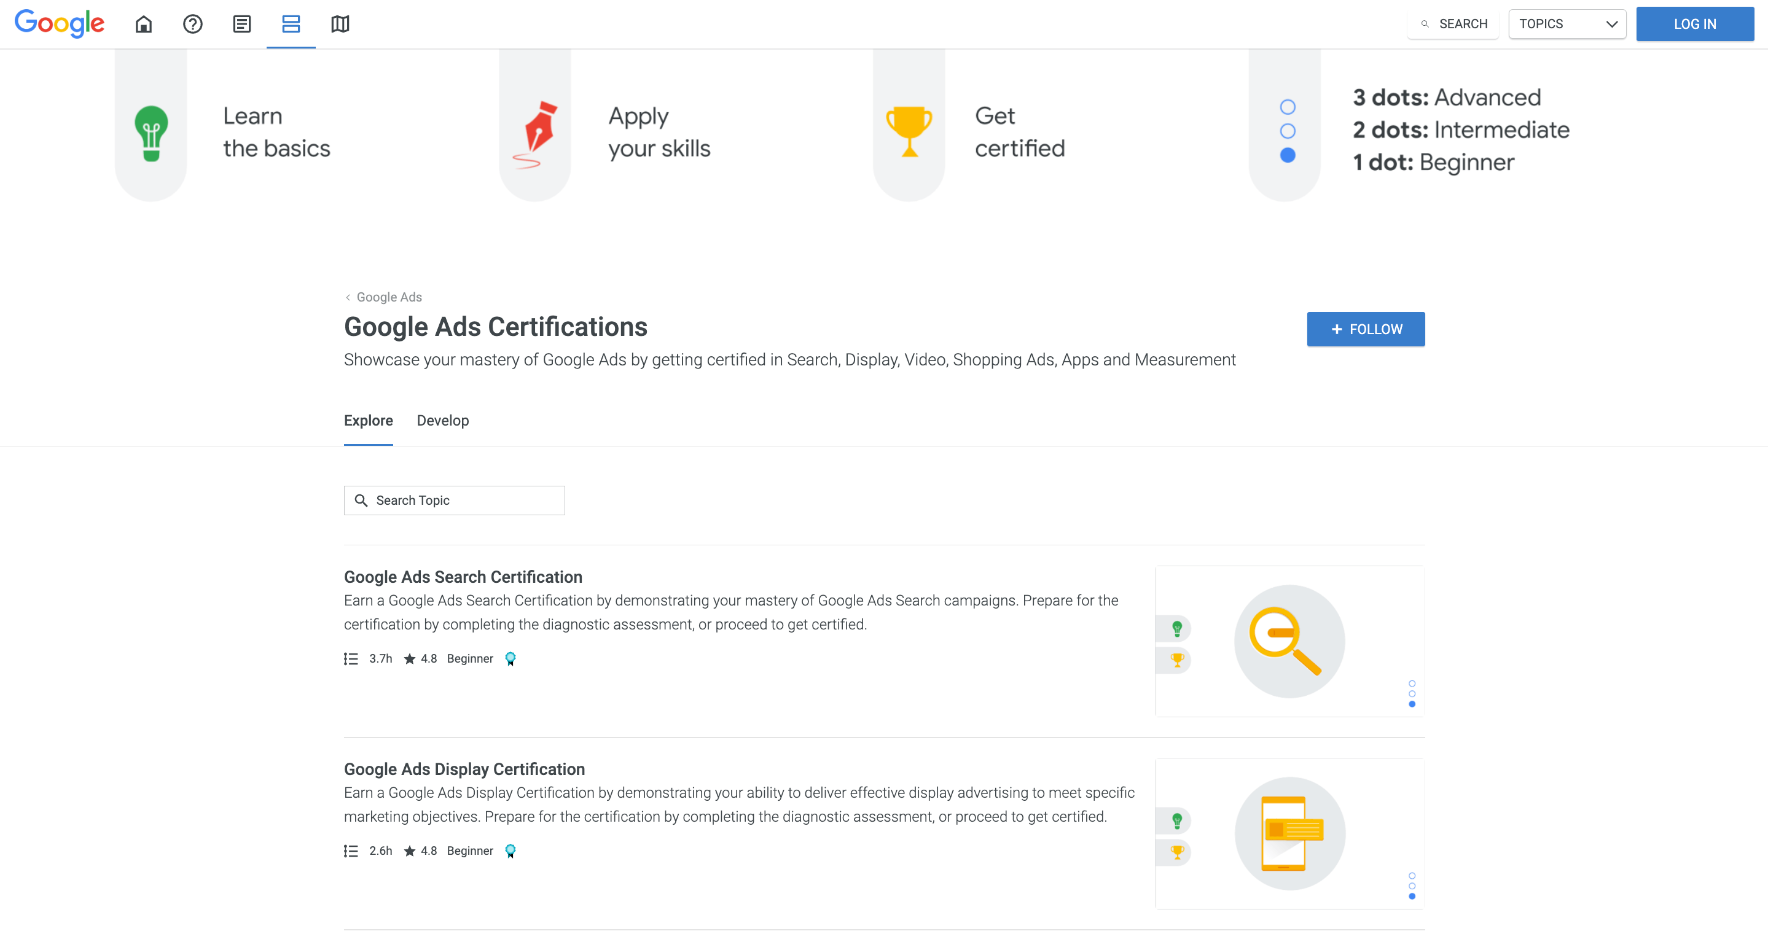Image resolution: width=1768 pixels, height=931 pixels.
Task: Click the 'Learn the basics' text
Action: pyautogui.click(x=276, y=133)
